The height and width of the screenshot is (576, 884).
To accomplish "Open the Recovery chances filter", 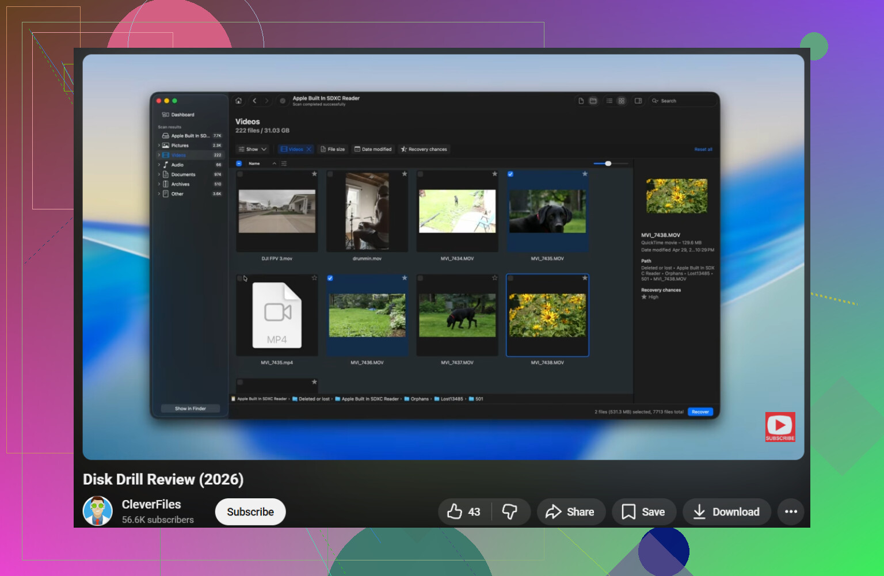I will 424,149.
